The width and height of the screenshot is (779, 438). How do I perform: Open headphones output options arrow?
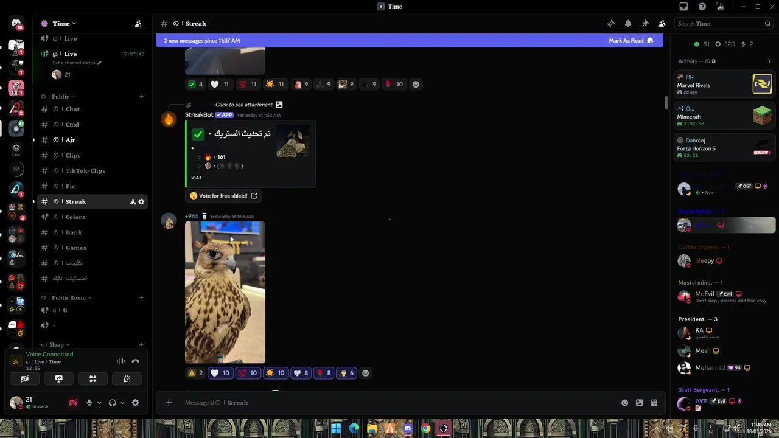122,403
